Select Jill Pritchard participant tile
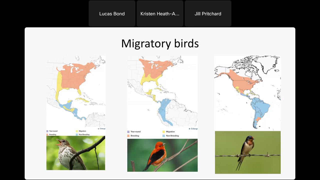320x180 pixels. click(208, 13)
